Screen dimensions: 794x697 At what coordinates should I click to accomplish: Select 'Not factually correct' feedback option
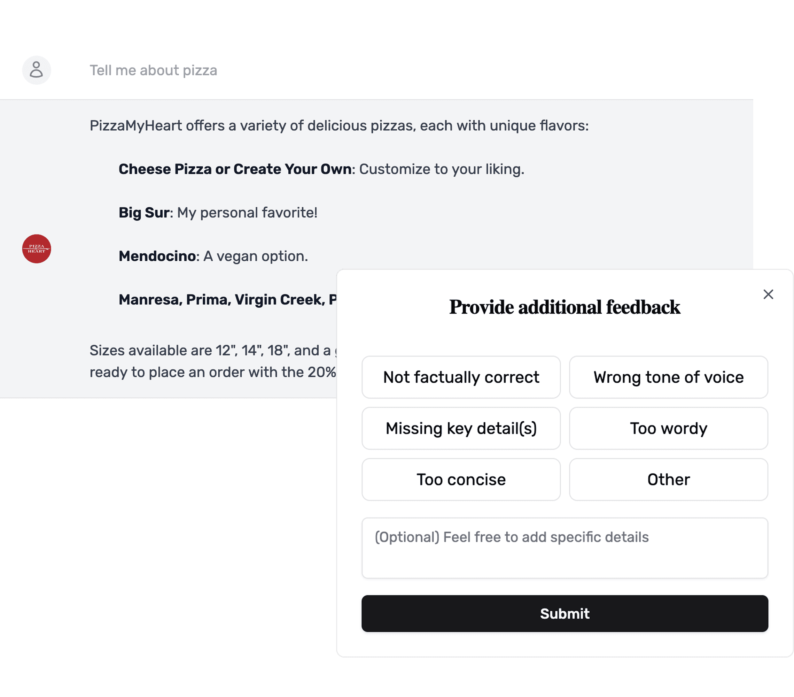tap(461, 377)
